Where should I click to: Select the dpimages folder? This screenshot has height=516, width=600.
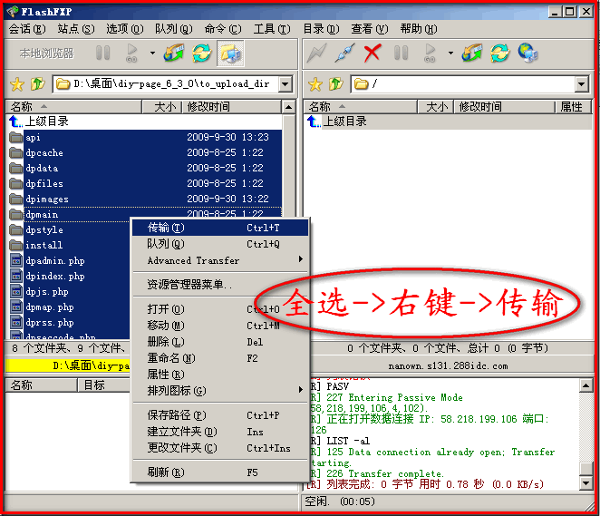click(x=145, y=199)
